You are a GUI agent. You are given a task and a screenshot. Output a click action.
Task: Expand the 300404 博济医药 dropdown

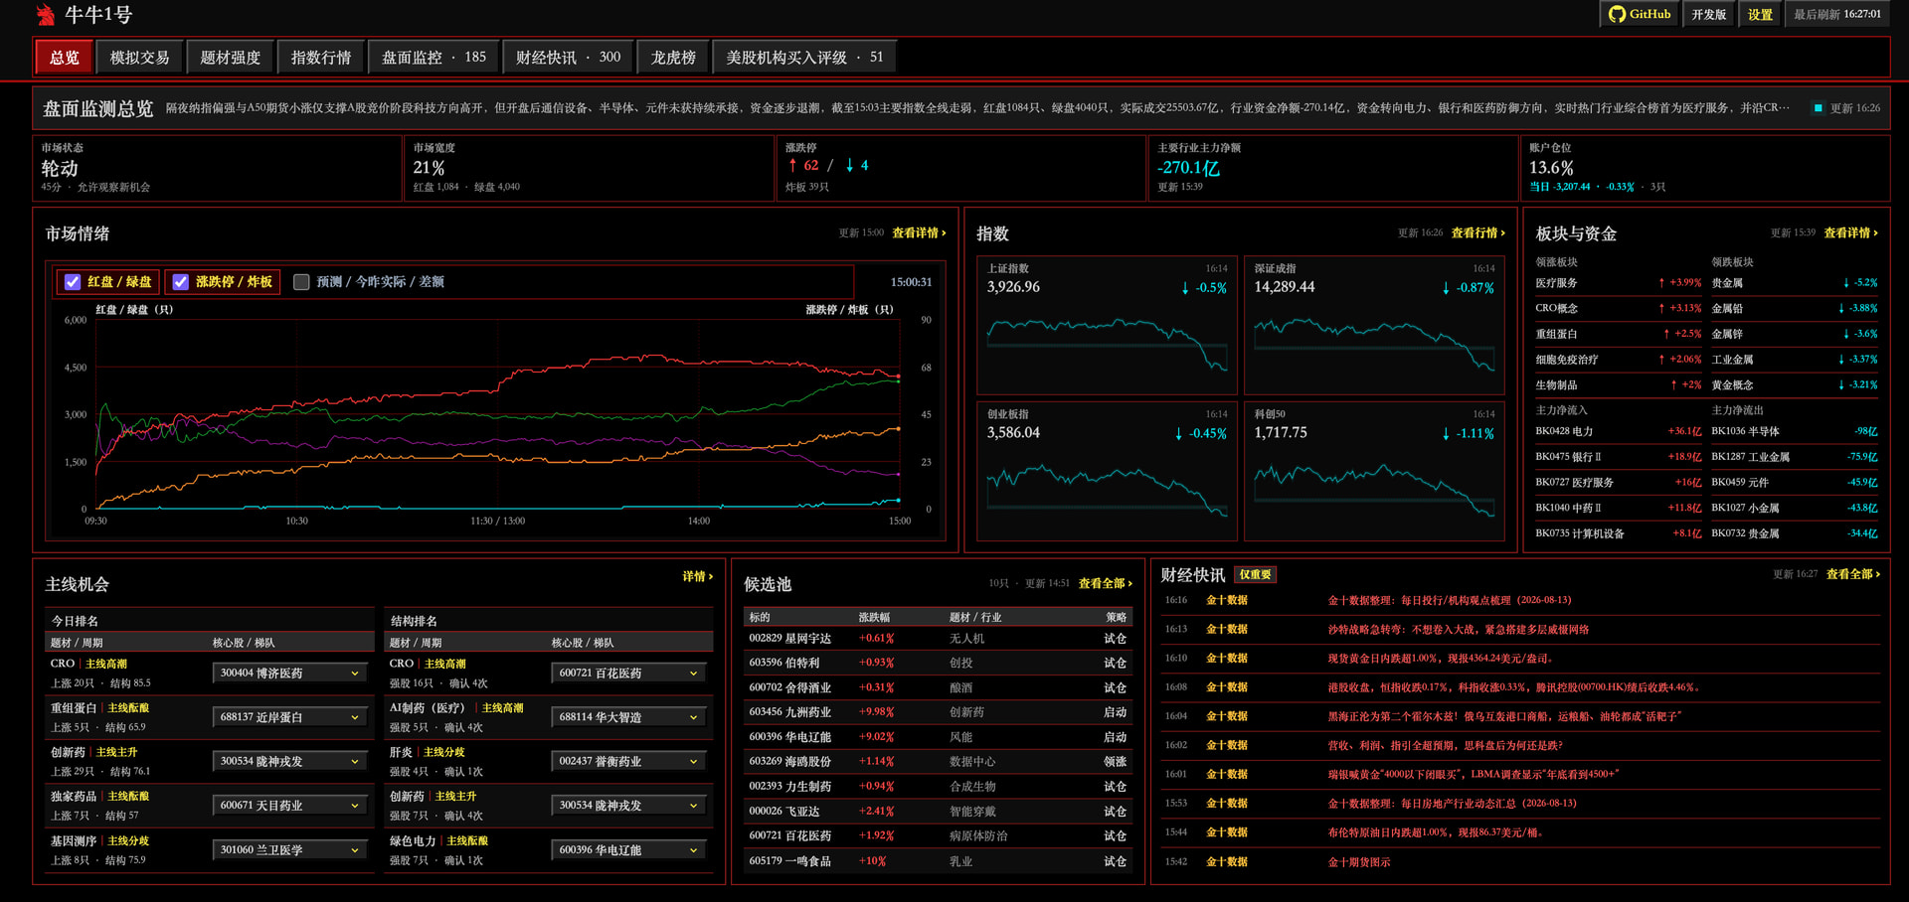(289, 674)
